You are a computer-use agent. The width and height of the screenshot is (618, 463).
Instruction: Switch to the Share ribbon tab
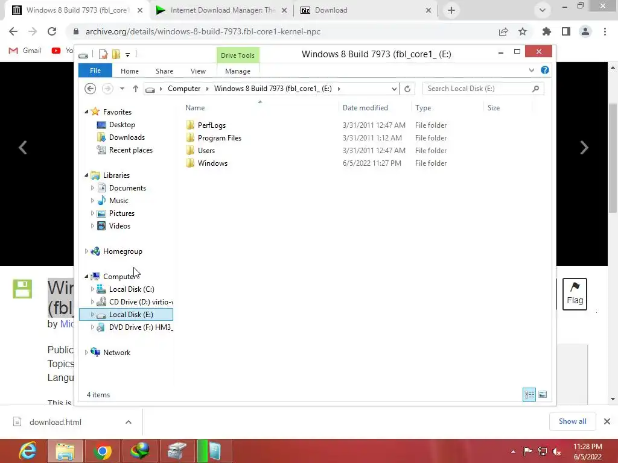pyautogui.click(x=164, y=71)
